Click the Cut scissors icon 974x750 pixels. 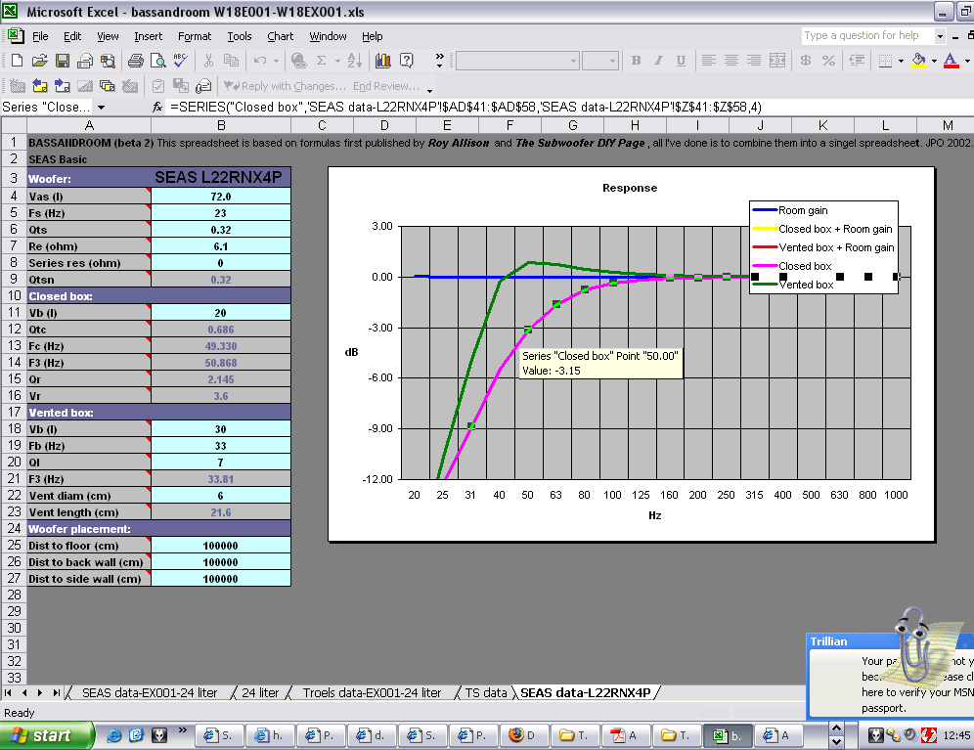coord(208,61)
